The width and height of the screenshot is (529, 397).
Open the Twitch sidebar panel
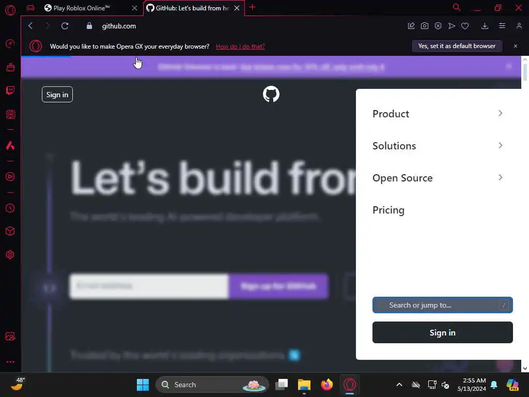[10, 90]
